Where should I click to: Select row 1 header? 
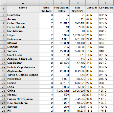(x=3, y=9)
